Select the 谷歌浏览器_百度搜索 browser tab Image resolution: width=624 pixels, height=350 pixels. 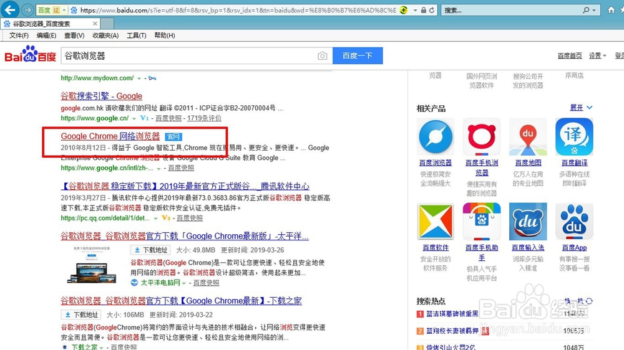tap(50, 24)
